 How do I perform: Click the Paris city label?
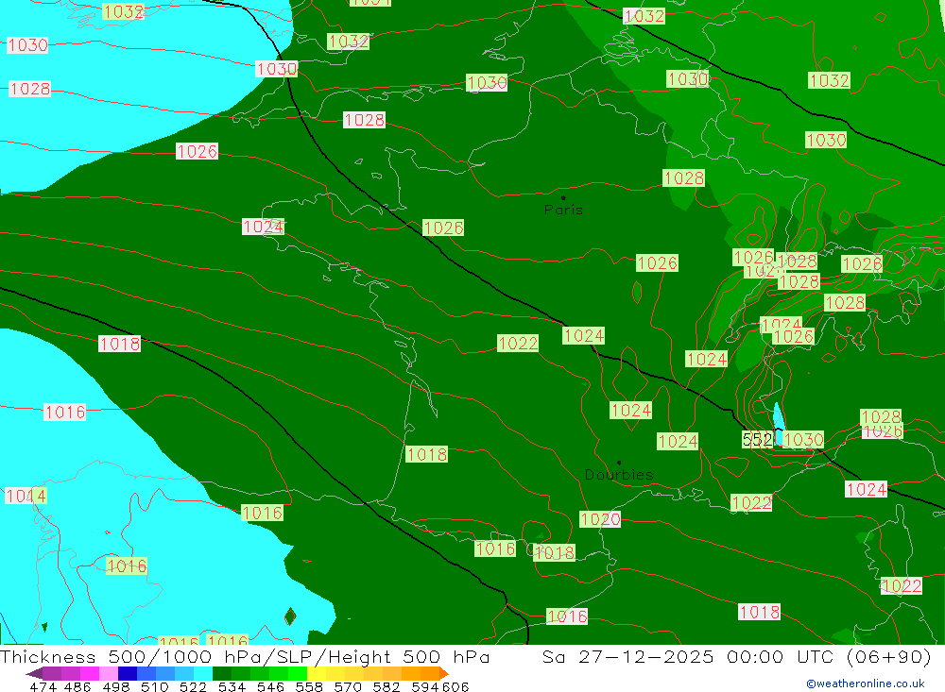click(x=563, y=211)
